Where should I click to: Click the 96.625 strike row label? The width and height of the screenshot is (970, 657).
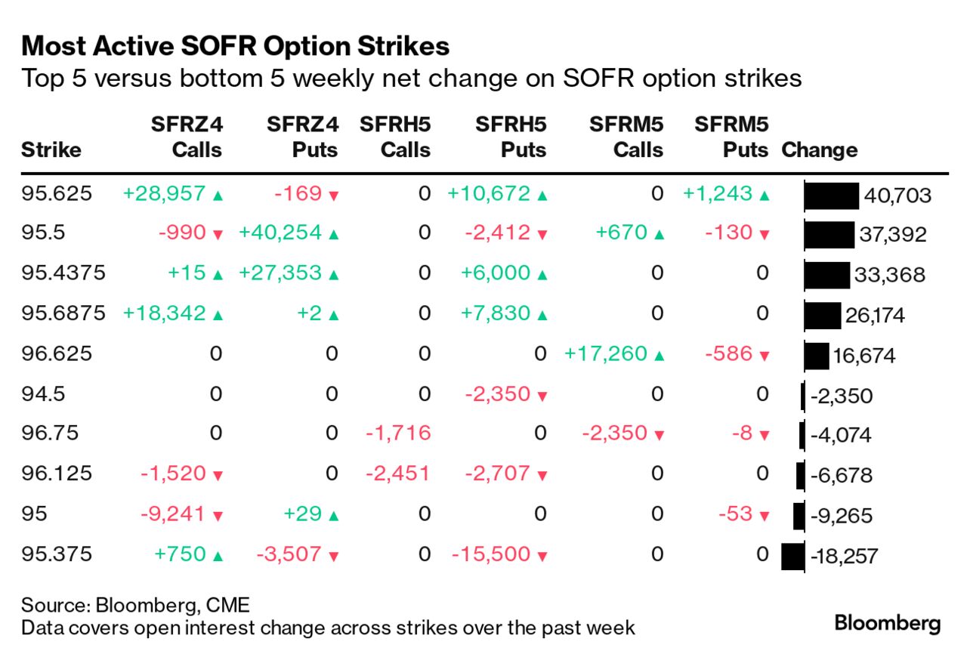(57, 353)
